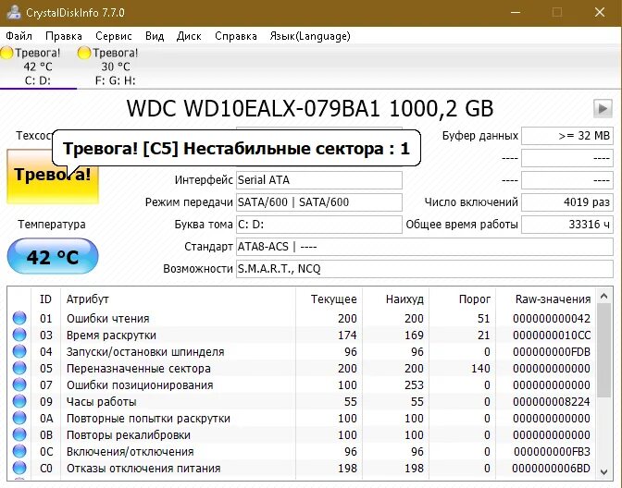Click status circle for Запуски/остановки шпинделя row
The width and height of the screenshot is (622, 488).
19,351
